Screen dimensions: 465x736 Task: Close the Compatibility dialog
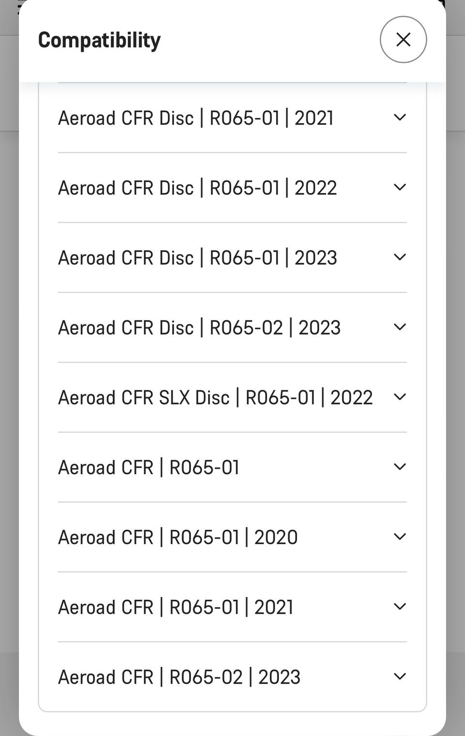click(x=403, y=39)
